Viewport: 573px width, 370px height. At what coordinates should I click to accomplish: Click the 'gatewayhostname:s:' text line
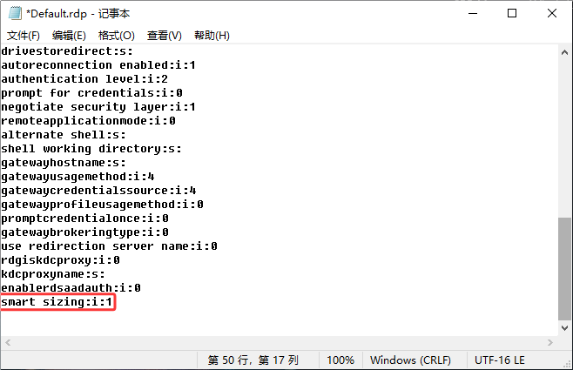point(64,163)
